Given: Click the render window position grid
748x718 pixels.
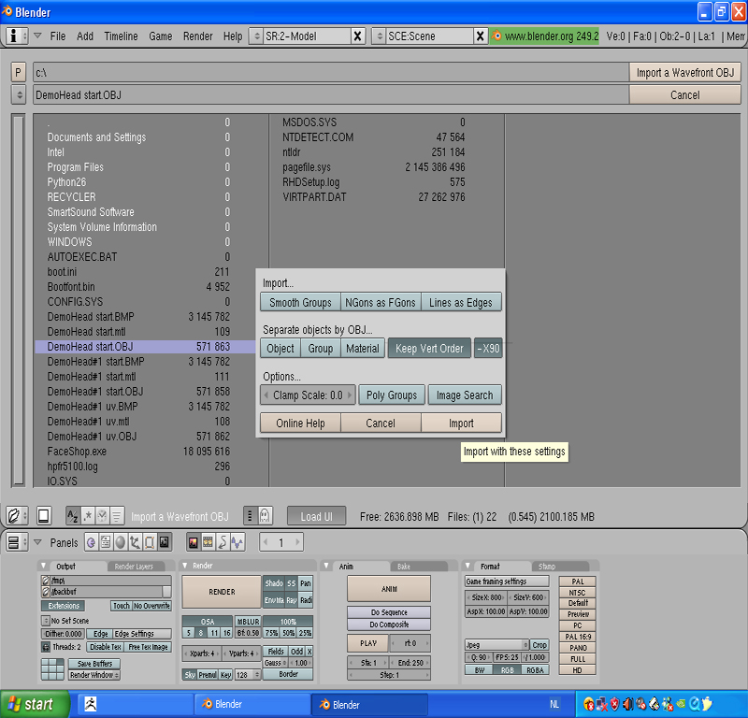Looking at the screenshot, I should [x=52, y=668].
